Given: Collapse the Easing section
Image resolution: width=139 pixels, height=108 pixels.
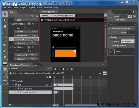Looking at the screenshot, I should [x=110, y=37].
